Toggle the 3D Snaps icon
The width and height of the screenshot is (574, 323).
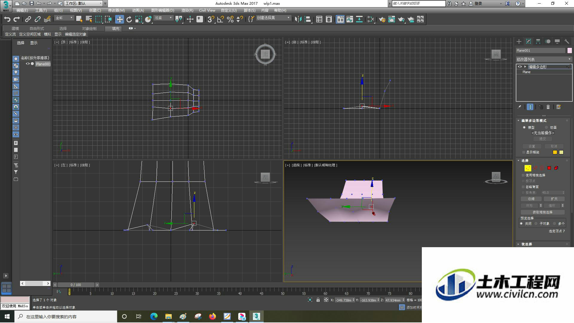pos(211,19)
